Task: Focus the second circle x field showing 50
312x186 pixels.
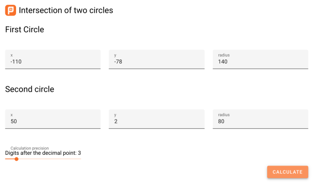Action: pyautogui.click(x=53, y=119)
